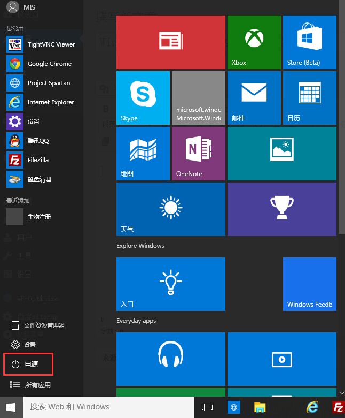This screenshot has width=345, height=418.
Task: Launch TightVNC Viewer from most used
Action: 41,44
